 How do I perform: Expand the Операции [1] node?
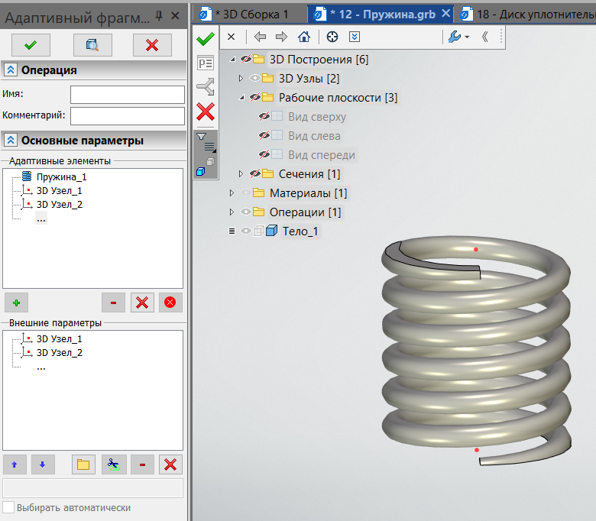(x=232, y=212)
